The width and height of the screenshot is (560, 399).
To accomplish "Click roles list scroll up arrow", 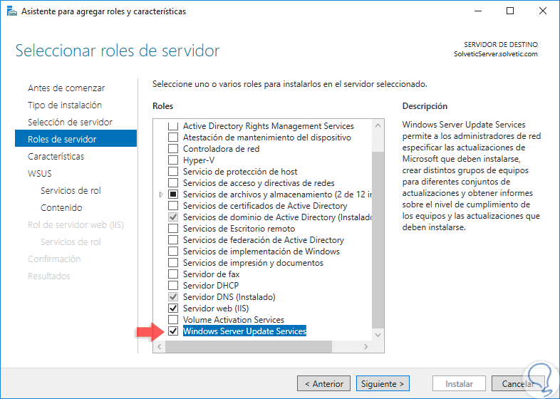I will pyautogui.click(x=378, y=125).
